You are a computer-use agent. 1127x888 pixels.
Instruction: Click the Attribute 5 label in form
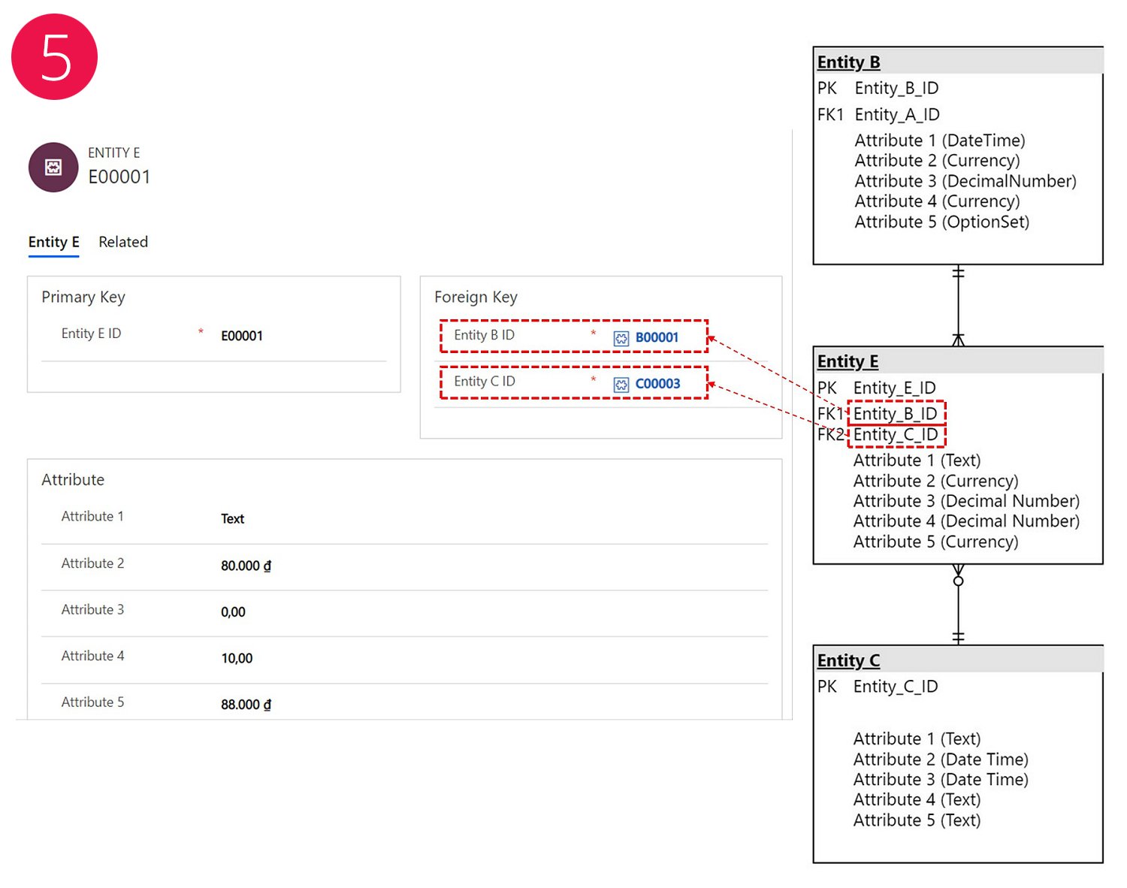point(92,702)
